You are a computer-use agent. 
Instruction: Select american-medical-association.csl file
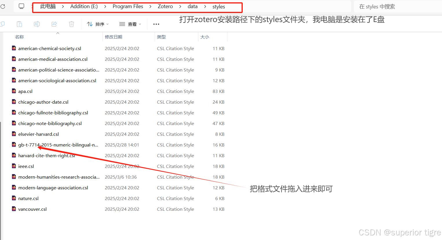pyautogui.click(x=53, y=59)
